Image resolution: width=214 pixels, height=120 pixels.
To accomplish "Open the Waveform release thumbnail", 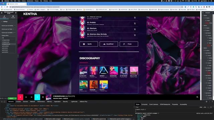I will point(114,71).
